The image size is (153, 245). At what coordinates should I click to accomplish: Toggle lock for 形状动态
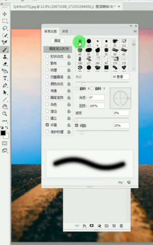[x=69, y=56]
